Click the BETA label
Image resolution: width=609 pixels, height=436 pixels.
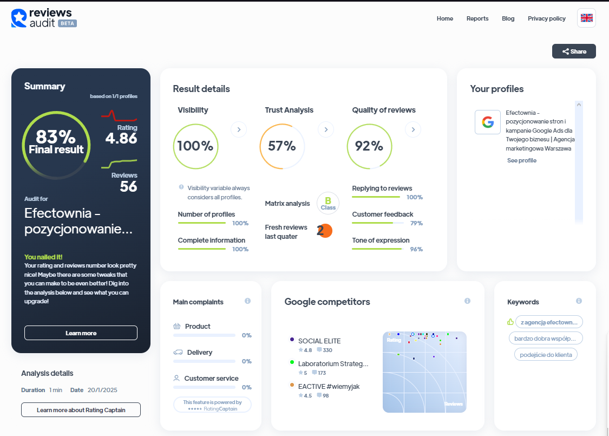[x=67, y=23]
